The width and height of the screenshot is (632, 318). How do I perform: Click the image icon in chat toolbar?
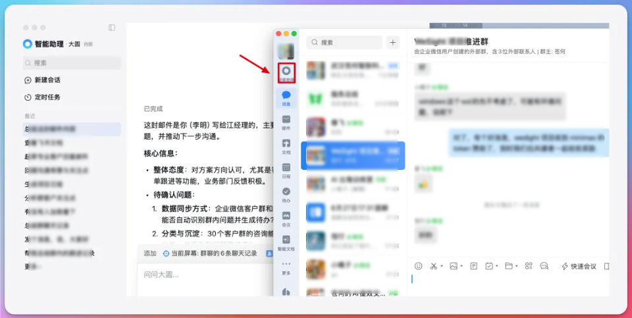[x=454, y=266]
